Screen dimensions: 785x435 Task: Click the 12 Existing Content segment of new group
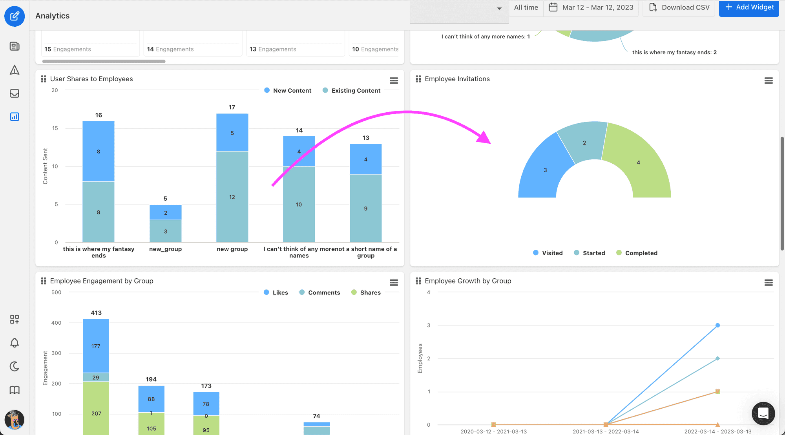click(232, 197)
